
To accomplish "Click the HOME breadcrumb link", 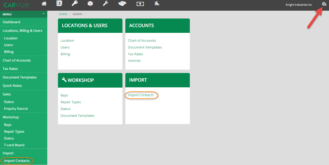I will point(63,14).
